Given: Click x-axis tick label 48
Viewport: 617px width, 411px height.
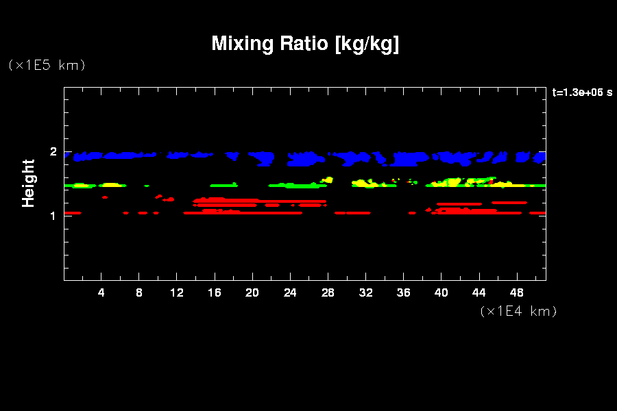Looking at the screenshot, I should click(x=516, y=292).
